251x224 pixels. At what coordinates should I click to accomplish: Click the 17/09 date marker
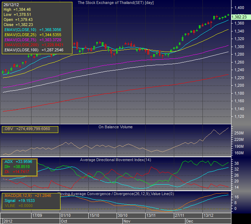tap(37, 216)
